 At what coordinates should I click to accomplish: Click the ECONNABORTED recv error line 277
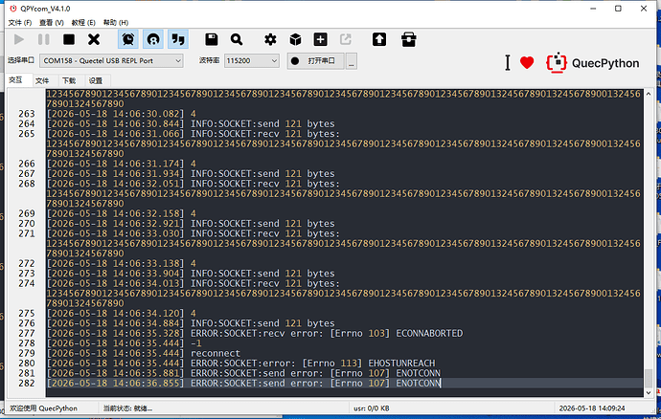point(255,334)
